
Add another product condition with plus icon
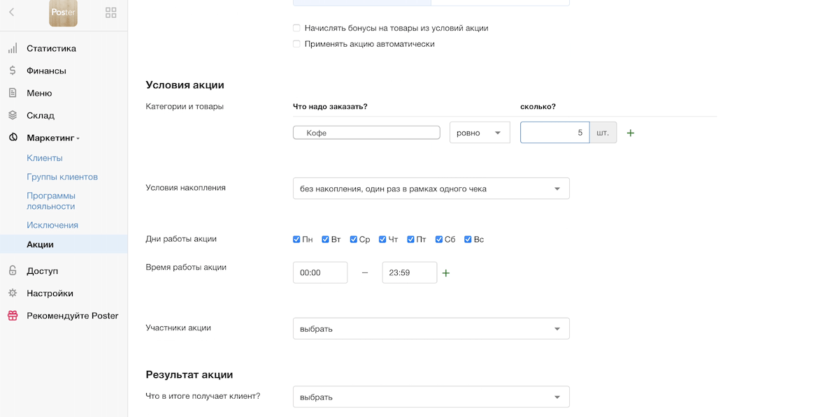click(x=630, y=133)
